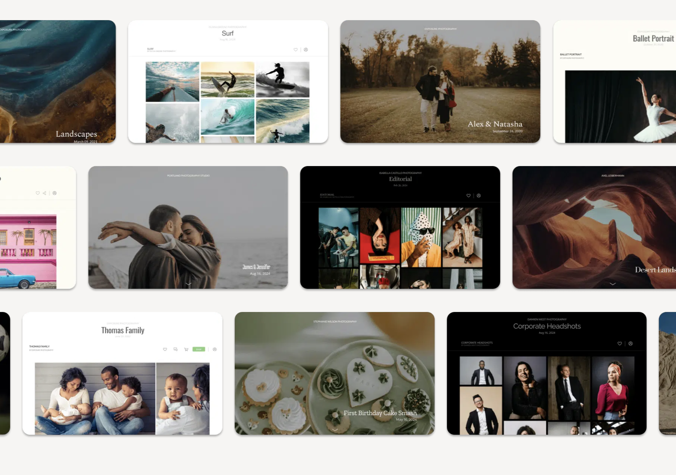Click the Alex & Natasha title text
Viewport: 676px width, 475px height.
(x=495, y=124)
